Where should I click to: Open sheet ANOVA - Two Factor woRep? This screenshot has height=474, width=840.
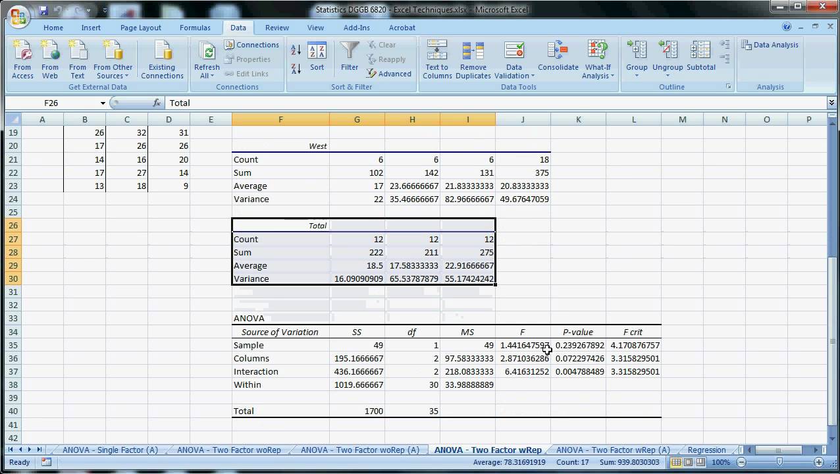pos(229,450)
